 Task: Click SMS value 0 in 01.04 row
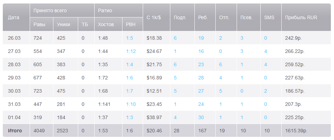266,117
